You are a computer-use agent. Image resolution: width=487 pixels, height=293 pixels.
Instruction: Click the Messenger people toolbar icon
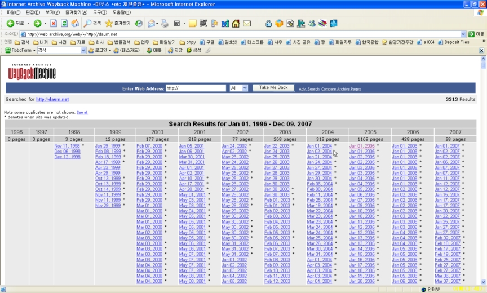[312, 24]
